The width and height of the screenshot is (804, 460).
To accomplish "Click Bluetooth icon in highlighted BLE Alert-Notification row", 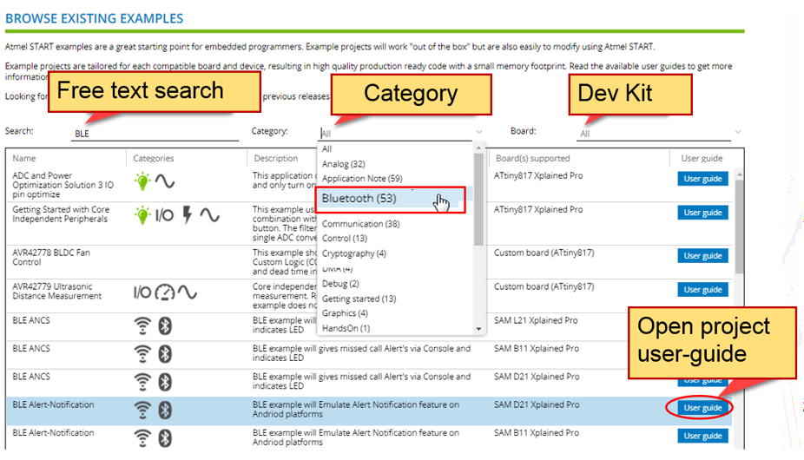I will pos(165,411).
